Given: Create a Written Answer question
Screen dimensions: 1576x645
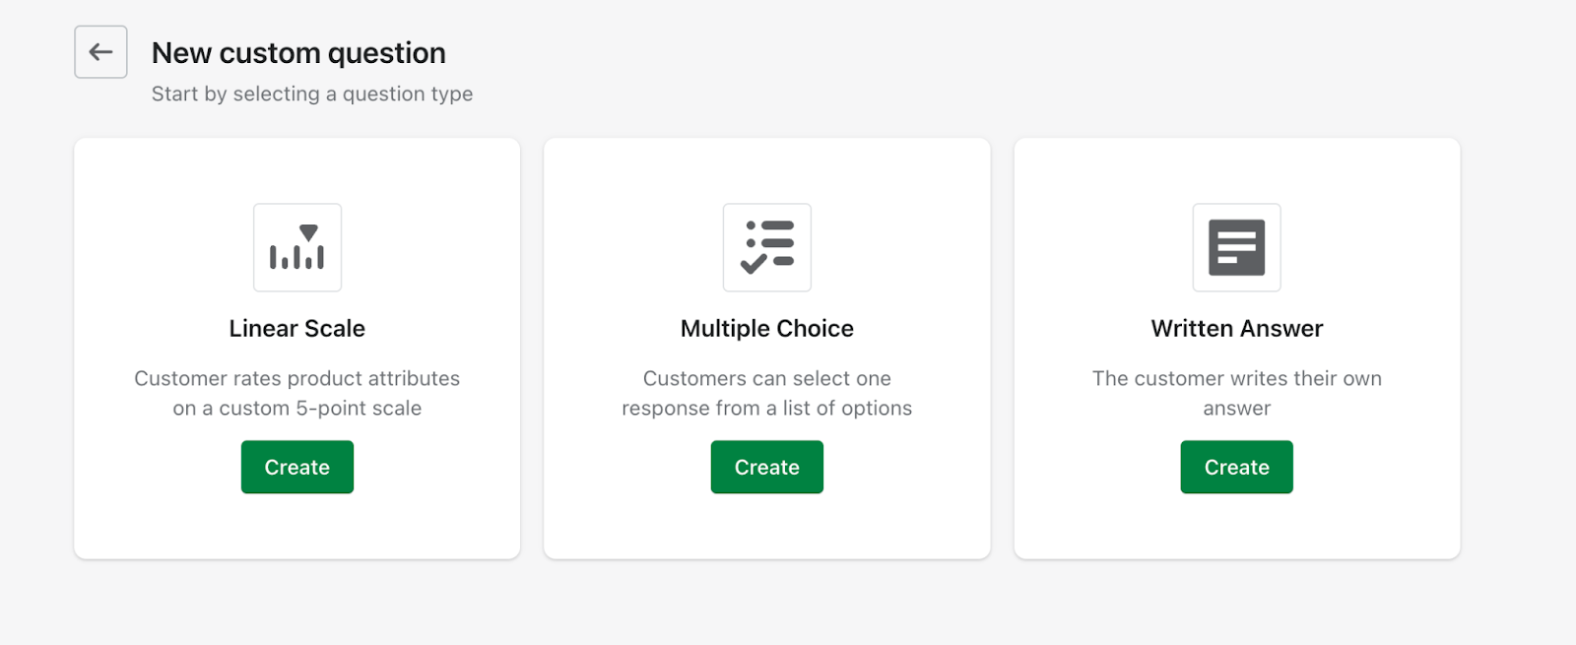Looking at the screenshot, I should click(1237, 468).
